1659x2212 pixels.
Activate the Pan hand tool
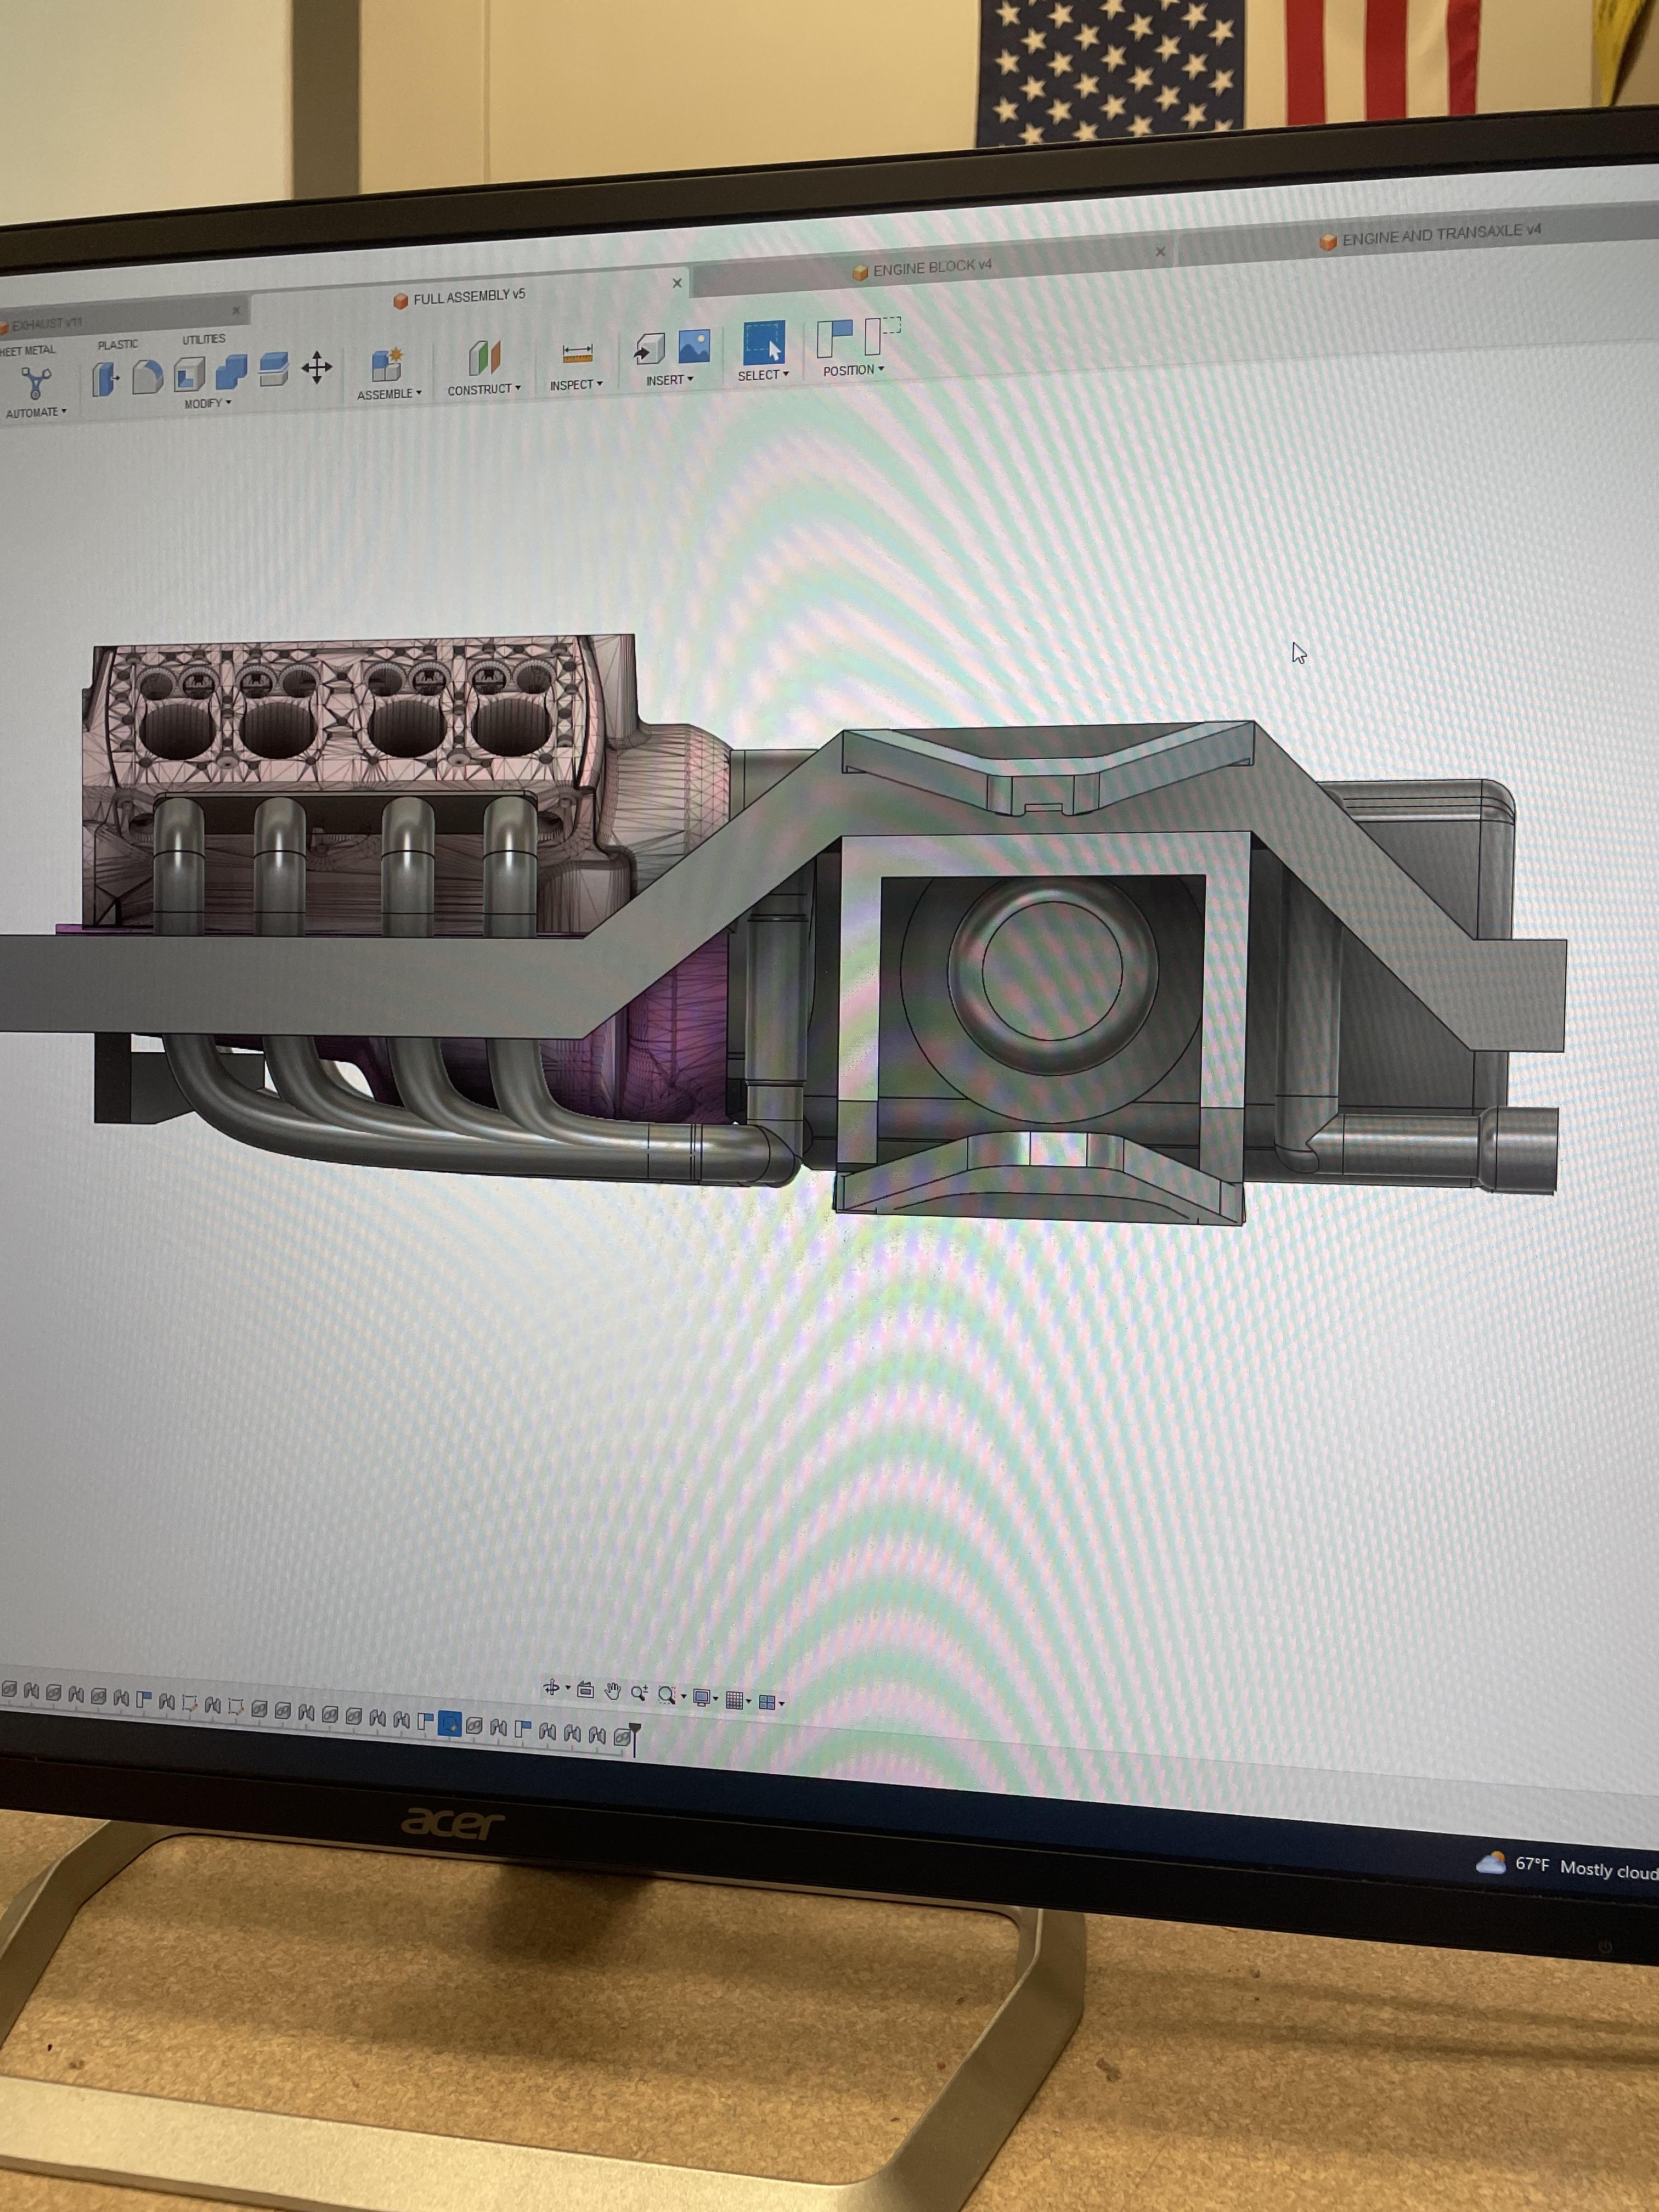click(612, 1691)
